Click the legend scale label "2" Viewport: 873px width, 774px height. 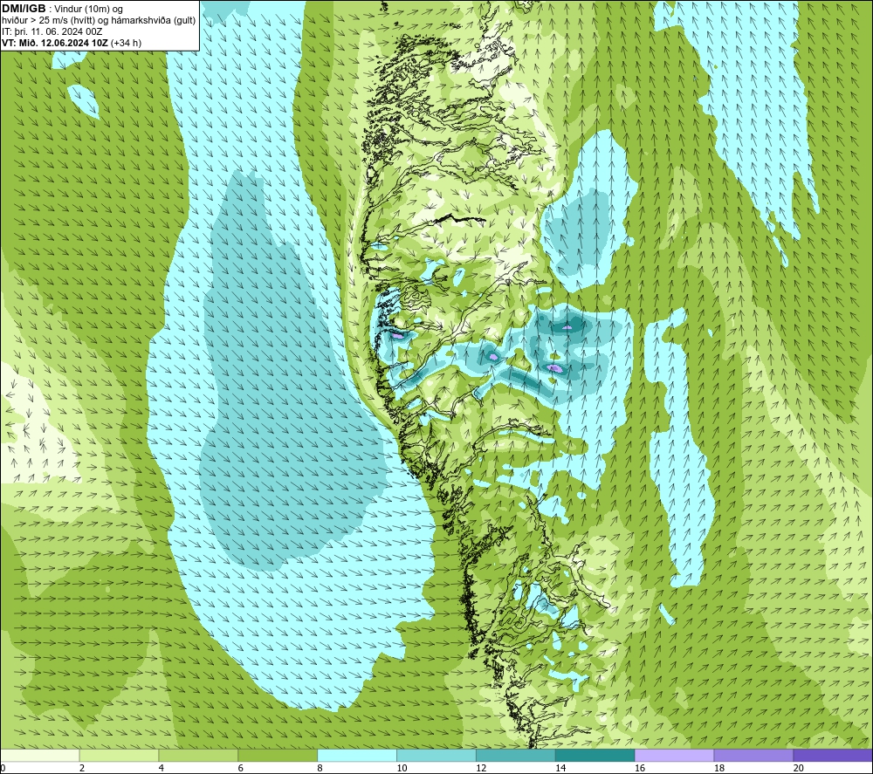82,768
